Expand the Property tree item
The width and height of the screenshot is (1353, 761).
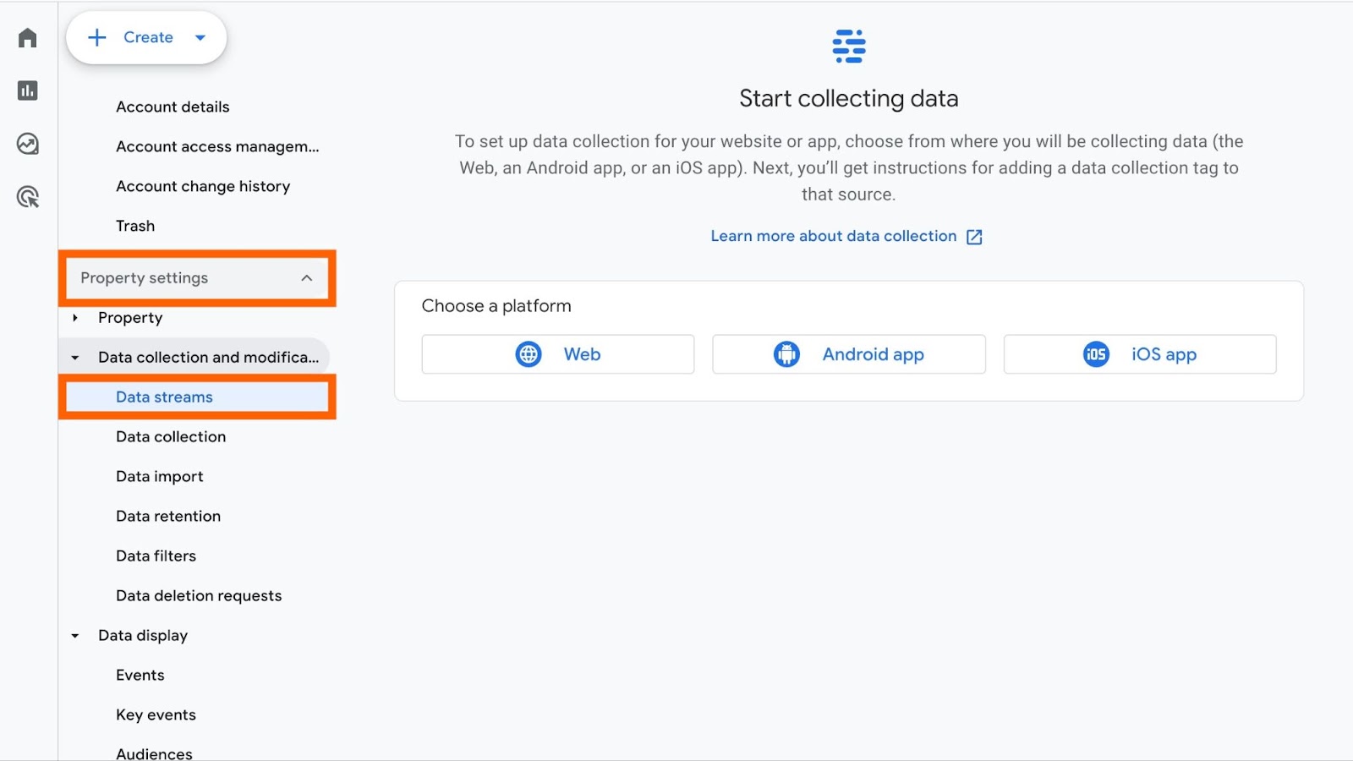click(75, 318)
